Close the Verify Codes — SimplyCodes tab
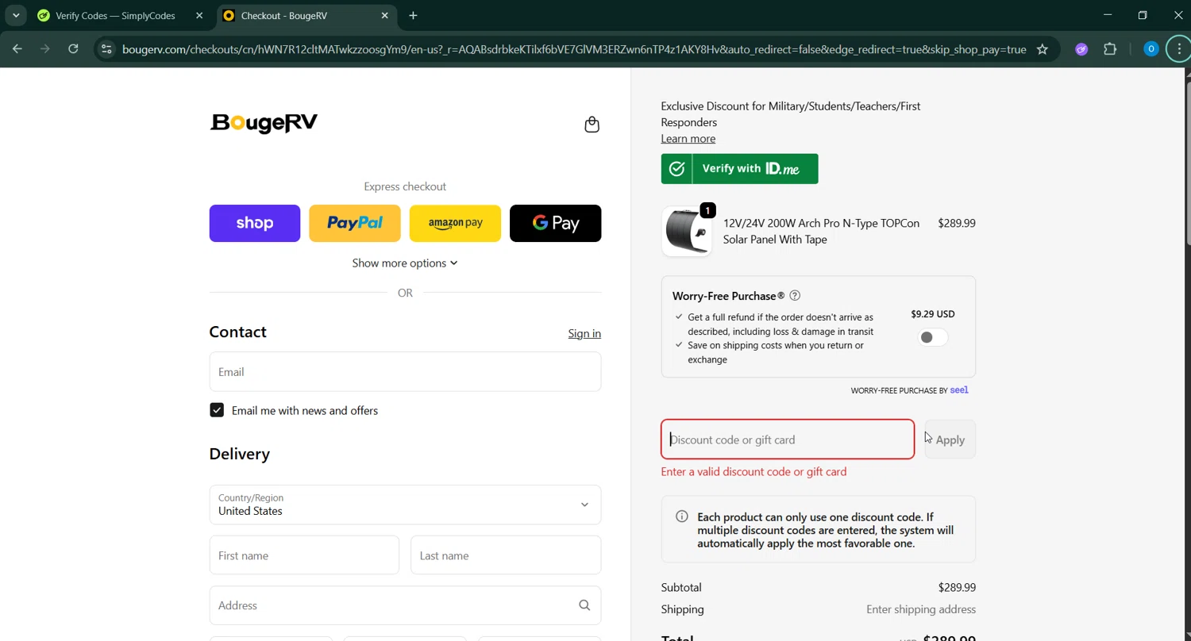 coord(199,16)
